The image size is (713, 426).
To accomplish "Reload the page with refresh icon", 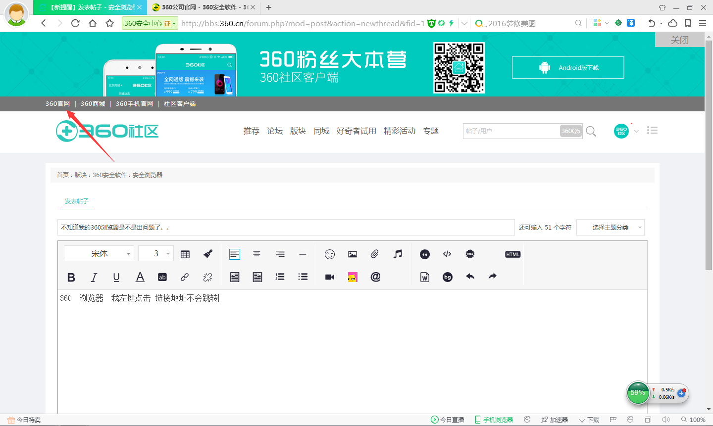I will (x=75, y=23).
